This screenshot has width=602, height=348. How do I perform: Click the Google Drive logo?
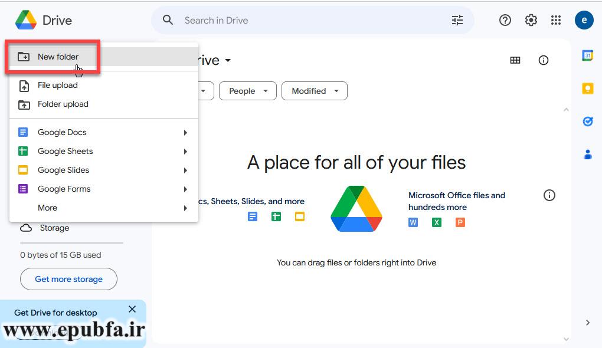point(26,20)
